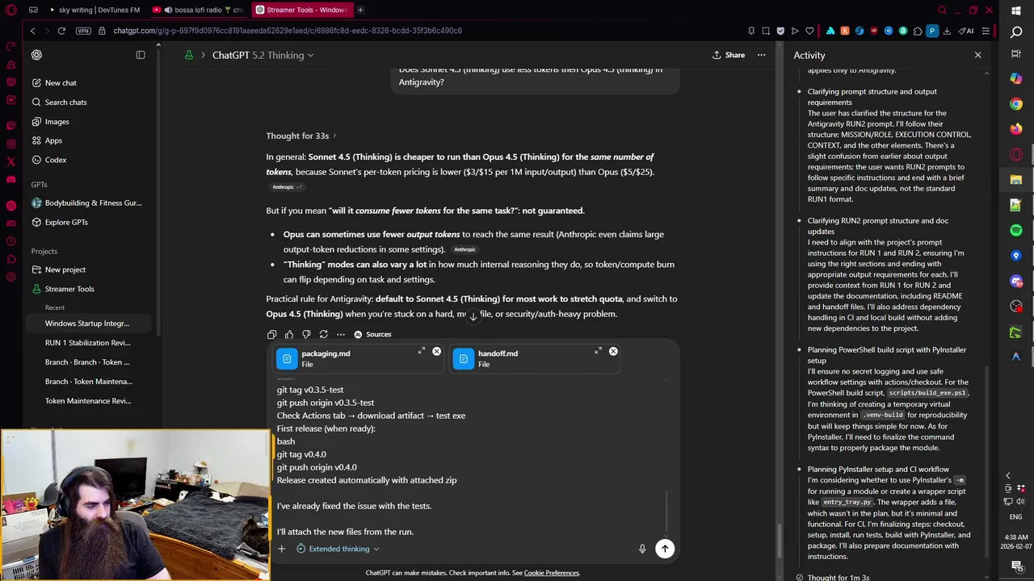
Task: Open browser downloads icon
Action: [948, 31]
